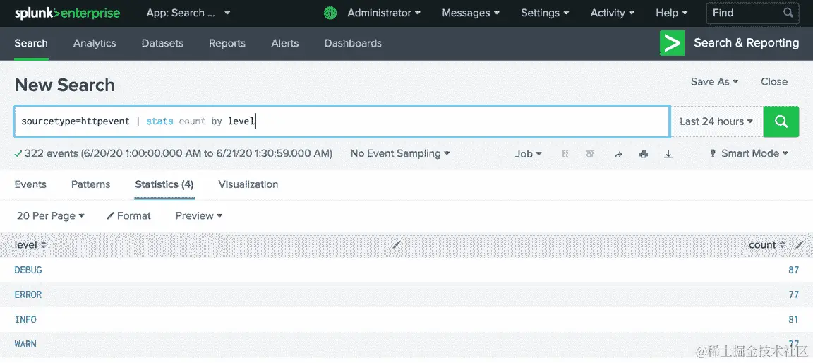Open the Activity menu
813x363 pixels.
613,13
